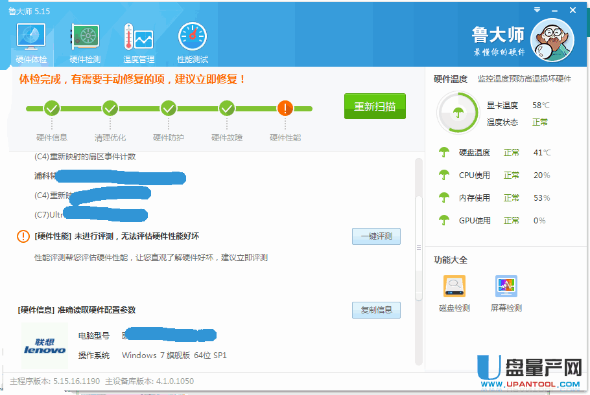Click the 硬件故障 green checkmark step
The width and height of the screenshot is (590, 395).
coord(226,108)
